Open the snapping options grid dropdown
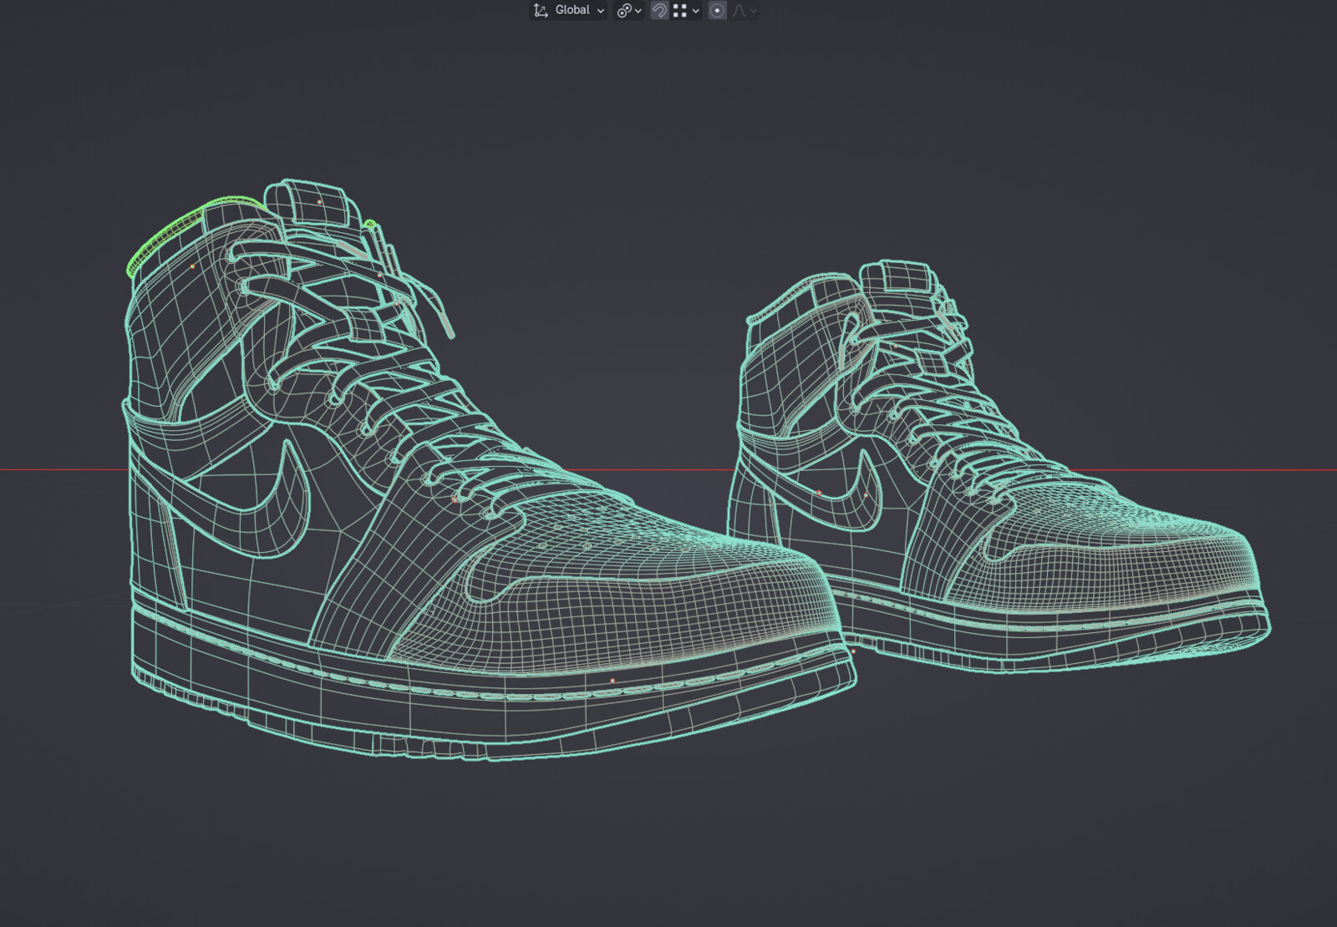 click(686, 10)
